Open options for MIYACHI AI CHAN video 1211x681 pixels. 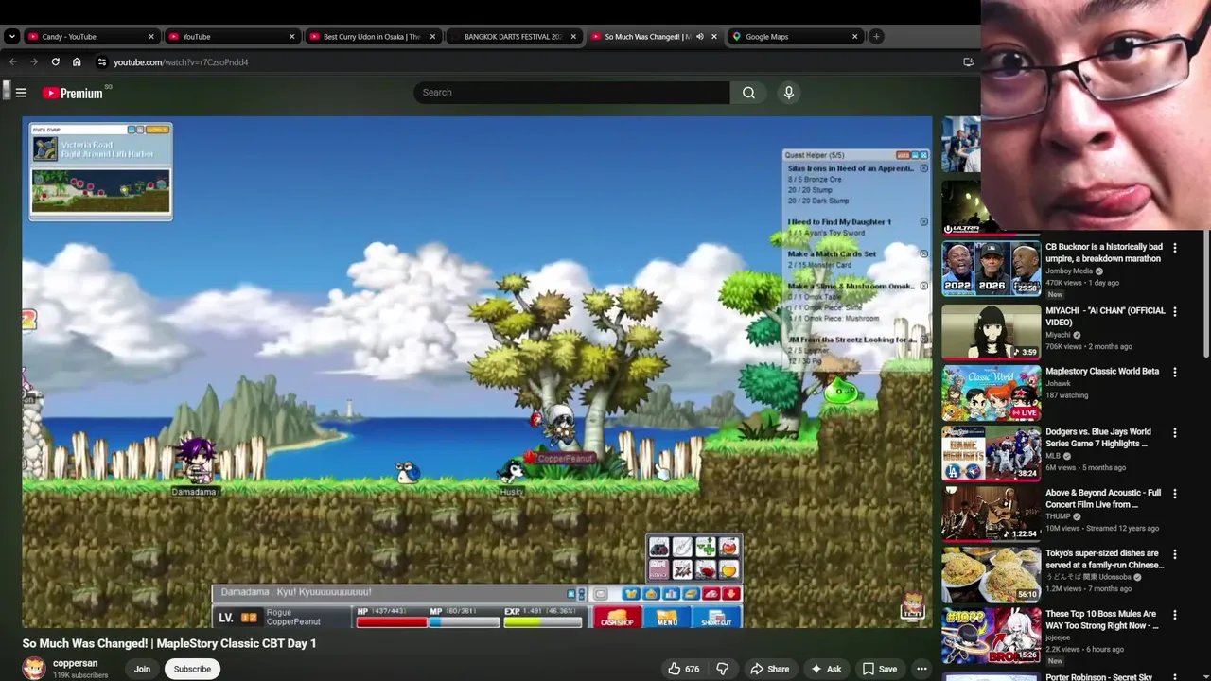pos(1175,311)
